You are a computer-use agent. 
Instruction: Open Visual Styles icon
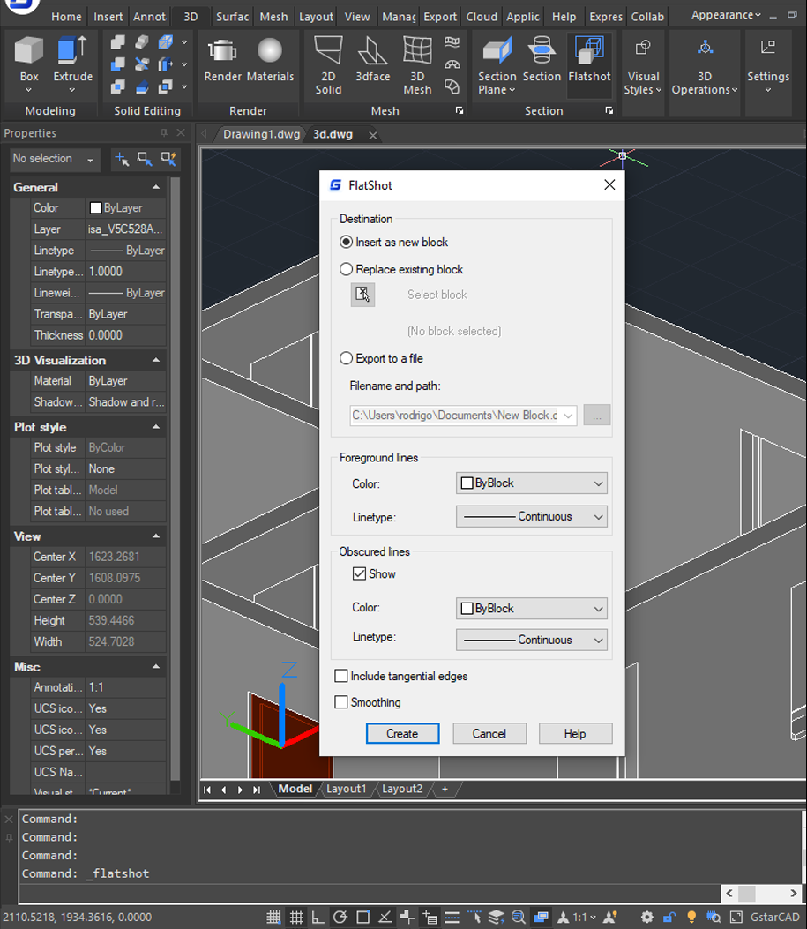pos(643,48)
